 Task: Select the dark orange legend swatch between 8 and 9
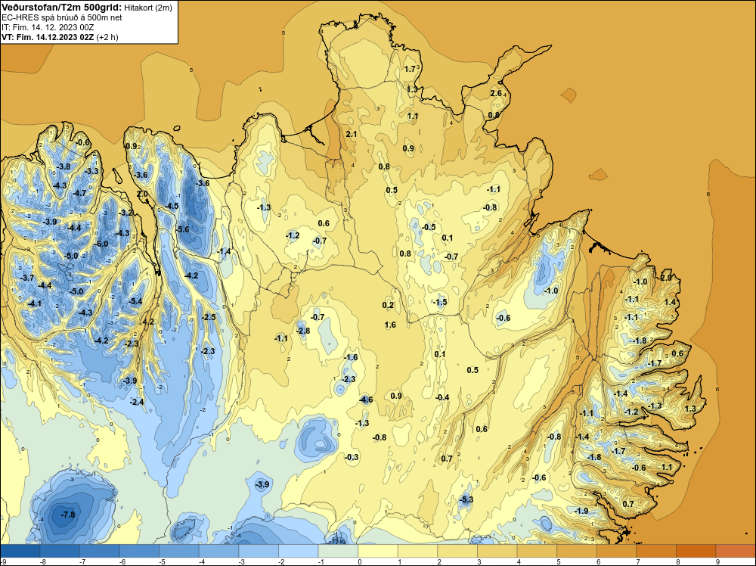pyautogui.click(x=696, y=551)
